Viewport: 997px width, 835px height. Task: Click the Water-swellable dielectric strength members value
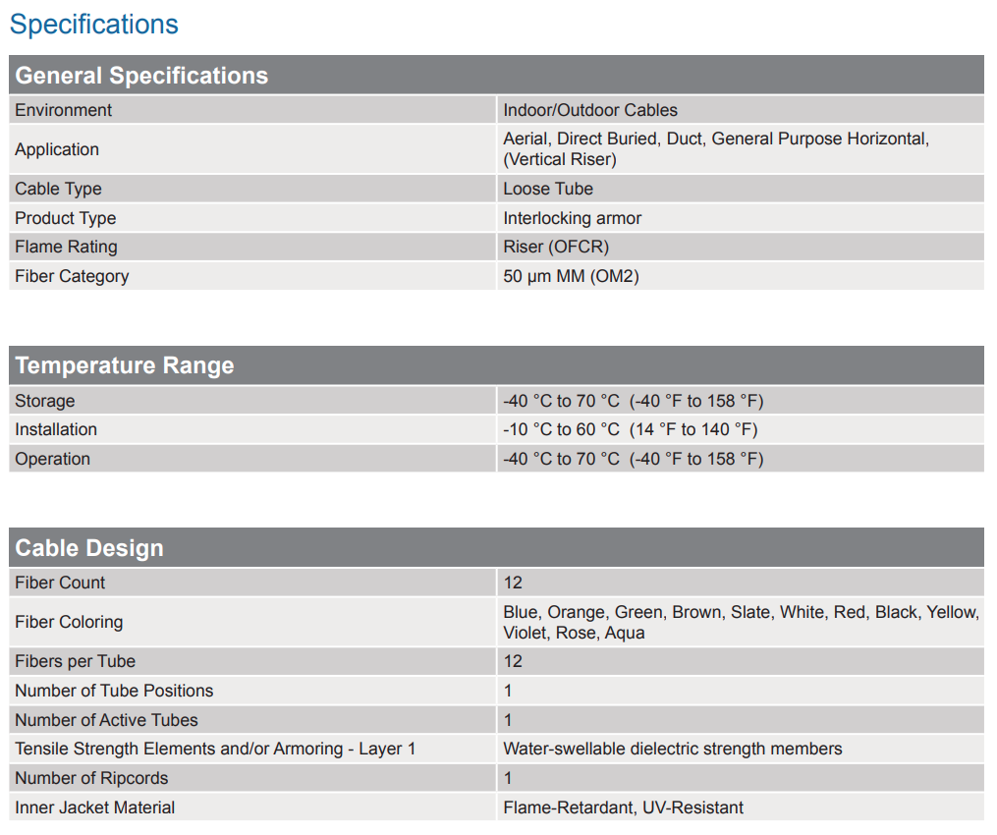coord(673,749)
